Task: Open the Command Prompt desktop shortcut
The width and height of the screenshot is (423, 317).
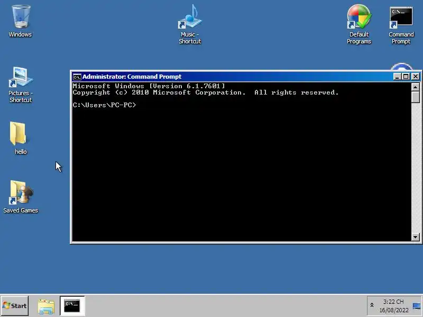Action: point(401,25)
